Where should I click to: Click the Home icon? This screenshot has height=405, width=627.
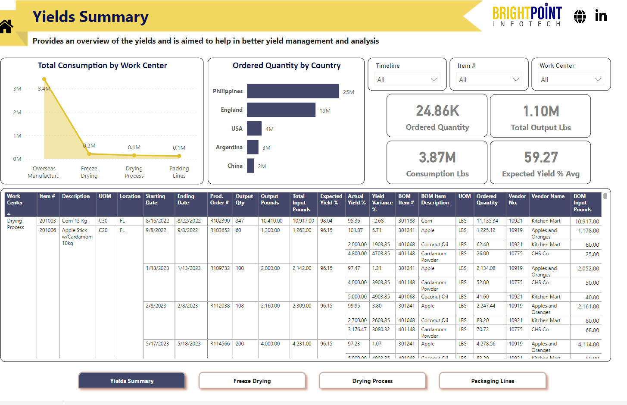coord(6,27)
